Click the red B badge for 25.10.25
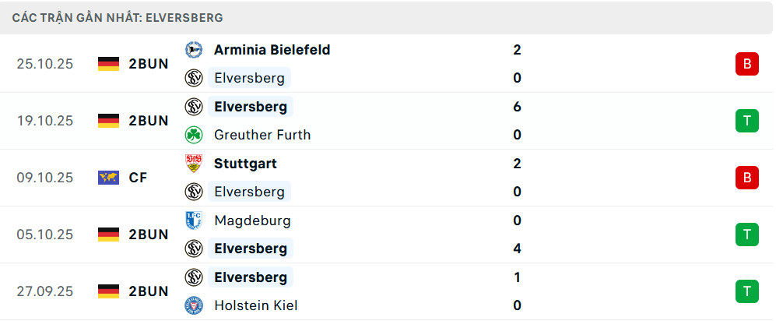Image resolution: width=776 pixels, height=321 pixels. (746, 64)
